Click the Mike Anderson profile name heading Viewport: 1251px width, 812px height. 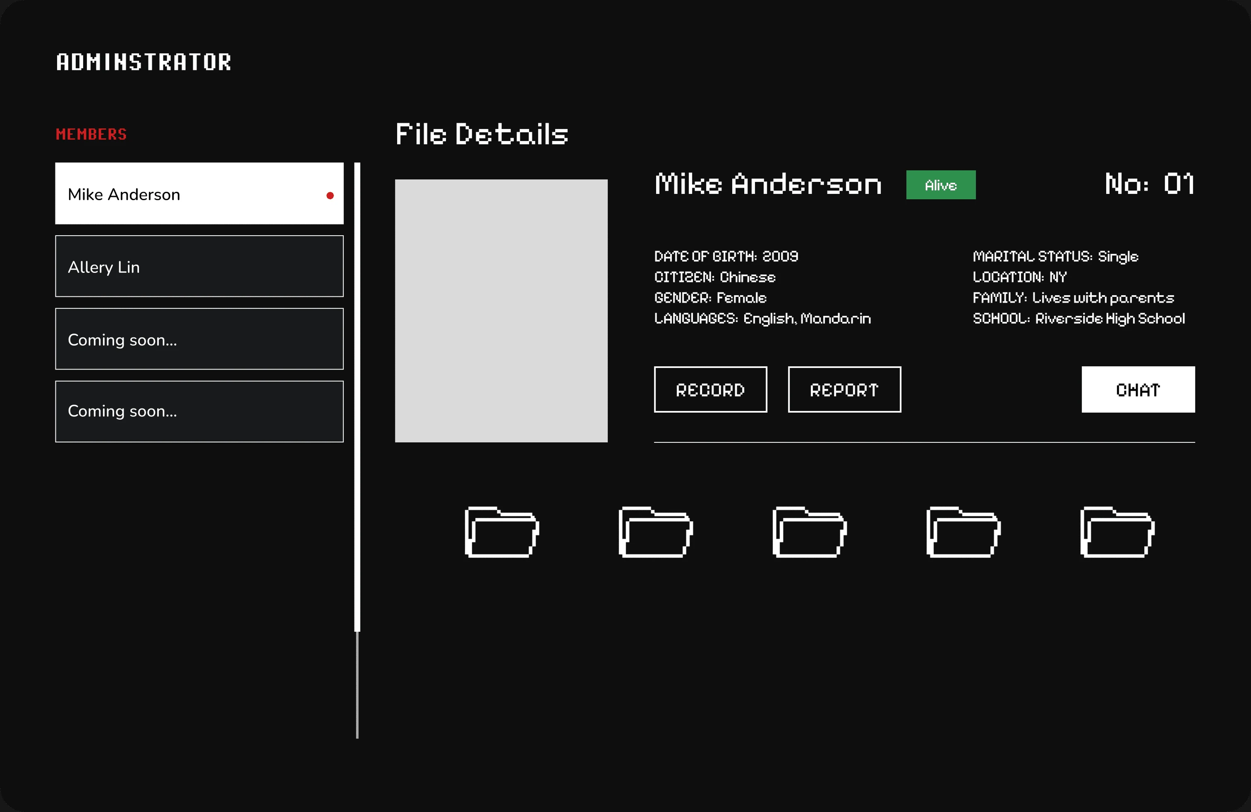769,184
